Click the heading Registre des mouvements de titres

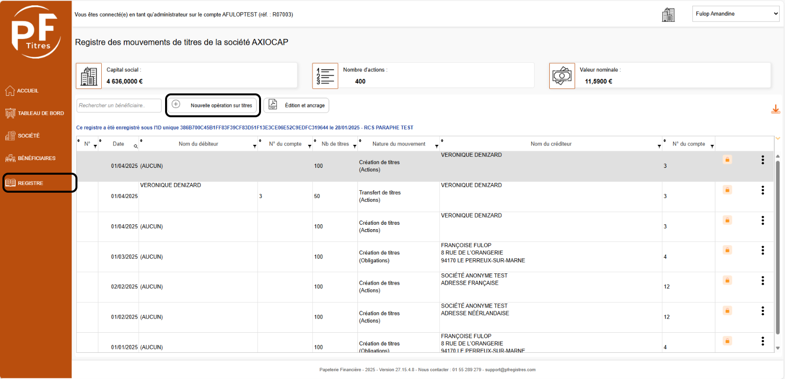tap(182, 42)
